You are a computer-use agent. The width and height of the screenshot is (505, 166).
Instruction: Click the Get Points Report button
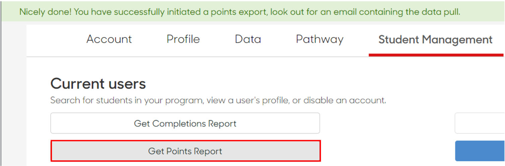click(x=186, y=151)
